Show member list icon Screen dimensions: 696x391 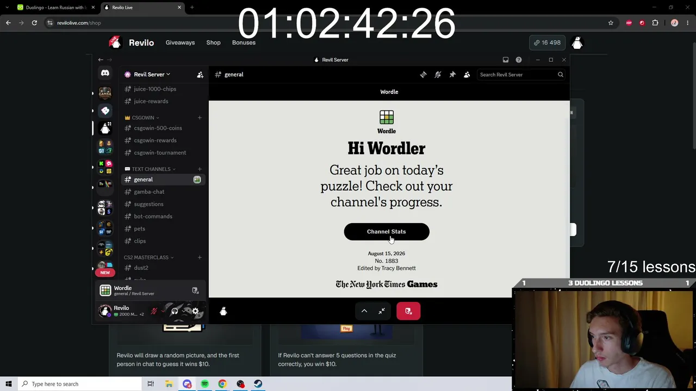[467, 74]
